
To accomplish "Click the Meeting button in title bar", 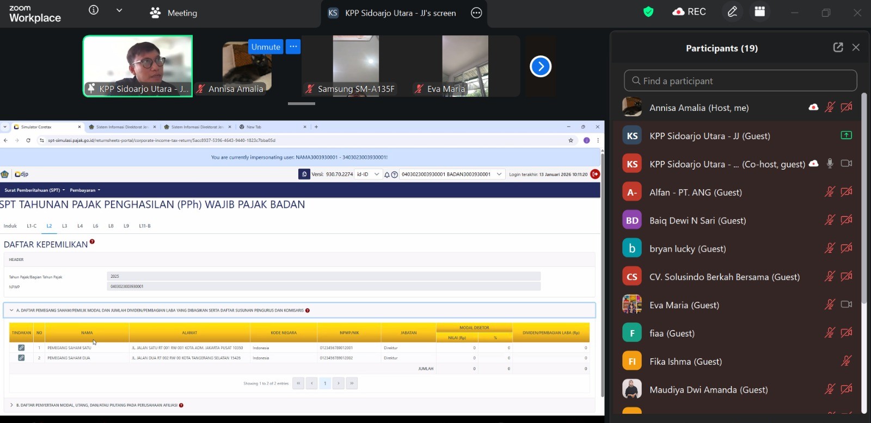I will (174, 13).
